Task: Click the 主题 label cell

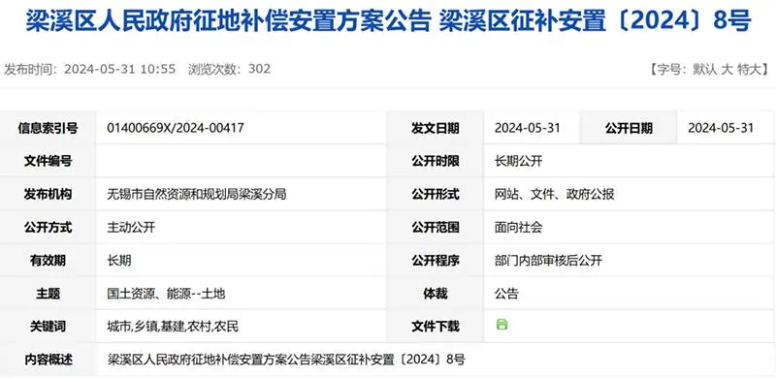Action: click(x=48, y=294)
